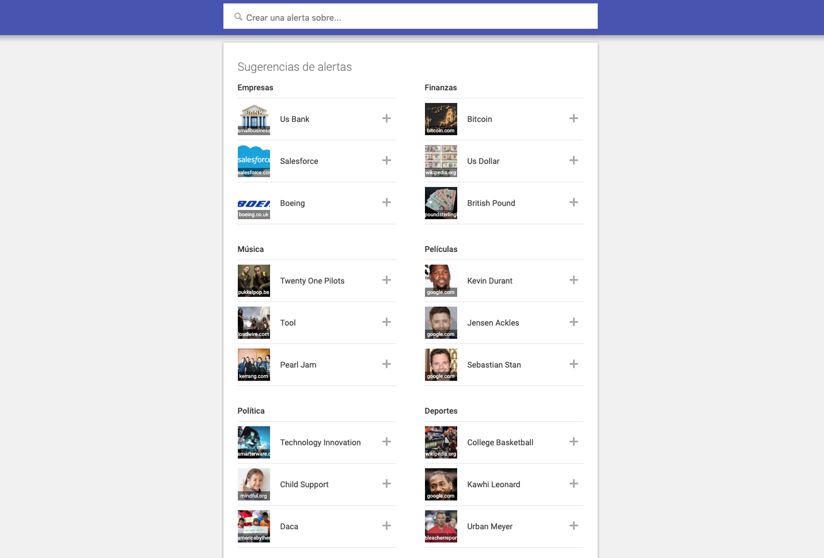Open the Daca thumbnail image

pyautogui.click(x=254, y=526)
